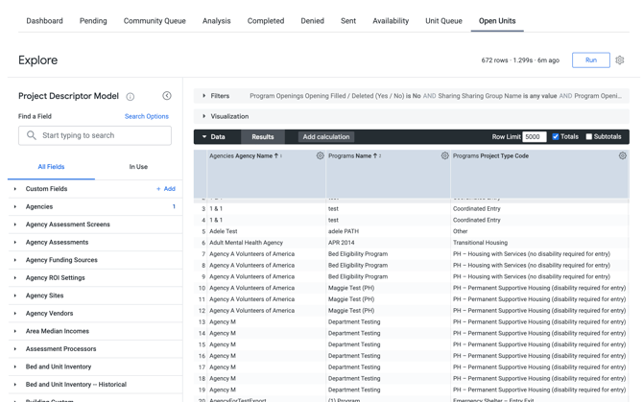Click Department Testing in row 13
Image resolution: width=643 pixels, height=402 pixels.
pos(354,322)
